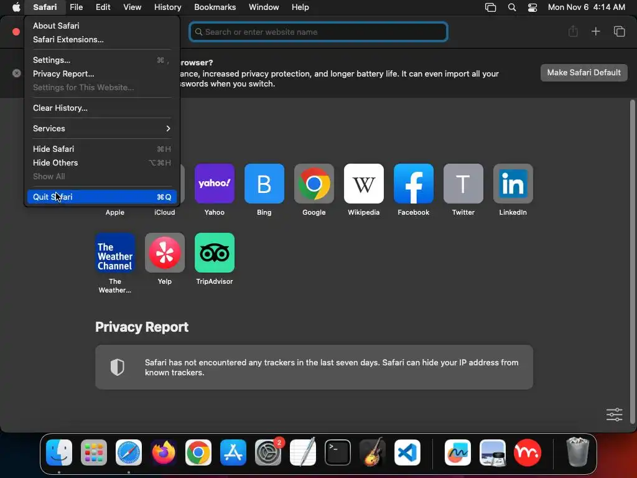Screen dimensions: 637x478
Task: Choose Clear History menu item
Action: (101, 108)
